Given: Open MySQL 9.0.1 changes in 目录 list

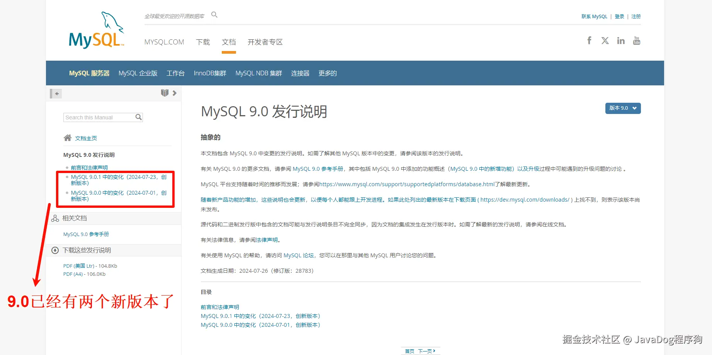Looking at the screenshot, I should (260, 316).
